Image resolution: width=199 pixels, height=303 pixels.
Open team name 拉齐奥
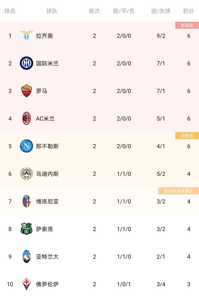tap(45, 36)
